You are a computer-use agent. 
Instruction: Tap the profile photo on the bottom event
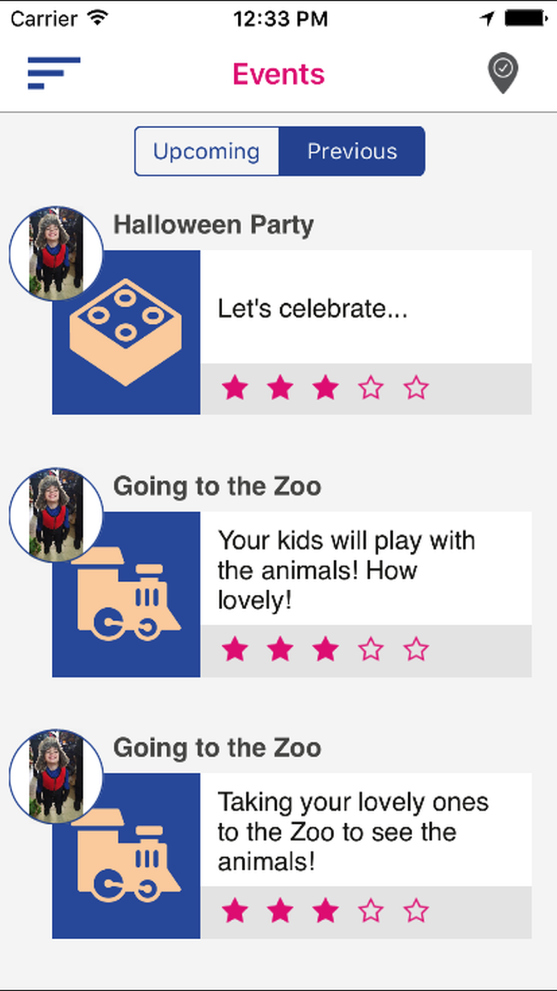56,776
